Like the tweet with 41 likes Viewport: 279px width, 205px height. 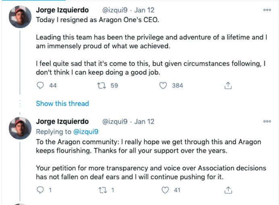[x=165, y=190]
